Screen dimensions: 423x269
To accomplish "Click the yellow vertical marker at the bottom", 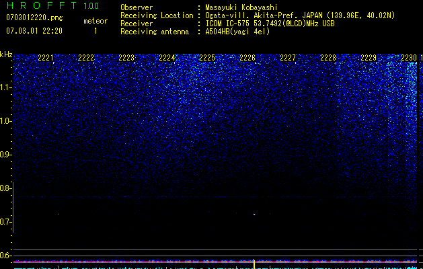I will point(254,264).
